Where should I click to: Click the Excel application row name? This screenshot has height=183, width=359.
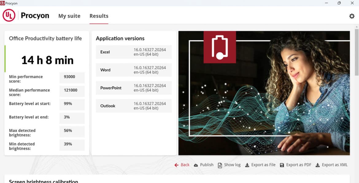[105, 52]
